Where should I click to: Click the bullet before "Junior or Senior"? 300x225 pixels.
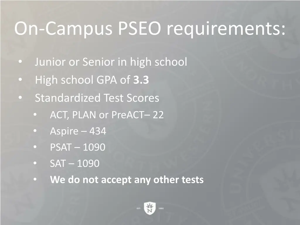(20, 62)
